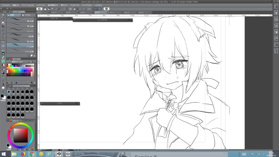
Task: Choose brush size 12 preset
Action: click(x=9, y=92)
